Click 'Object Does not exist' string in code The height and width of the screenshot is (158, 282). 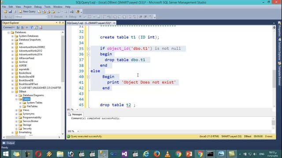pos(149,82)
